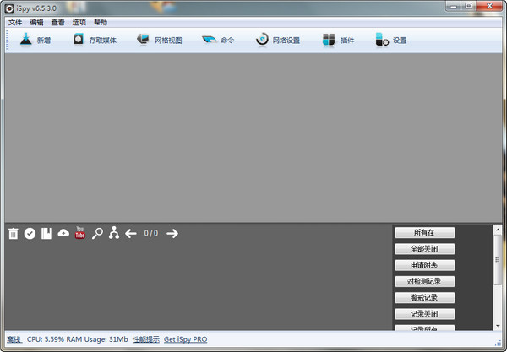This screenshot has height=352, width=507.
Task: Follow the Get iSpy PRO link
Action: (x=185, y=339)
